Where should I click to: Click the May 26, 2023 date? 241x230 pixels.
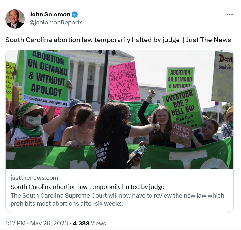[x=49, y=223]
